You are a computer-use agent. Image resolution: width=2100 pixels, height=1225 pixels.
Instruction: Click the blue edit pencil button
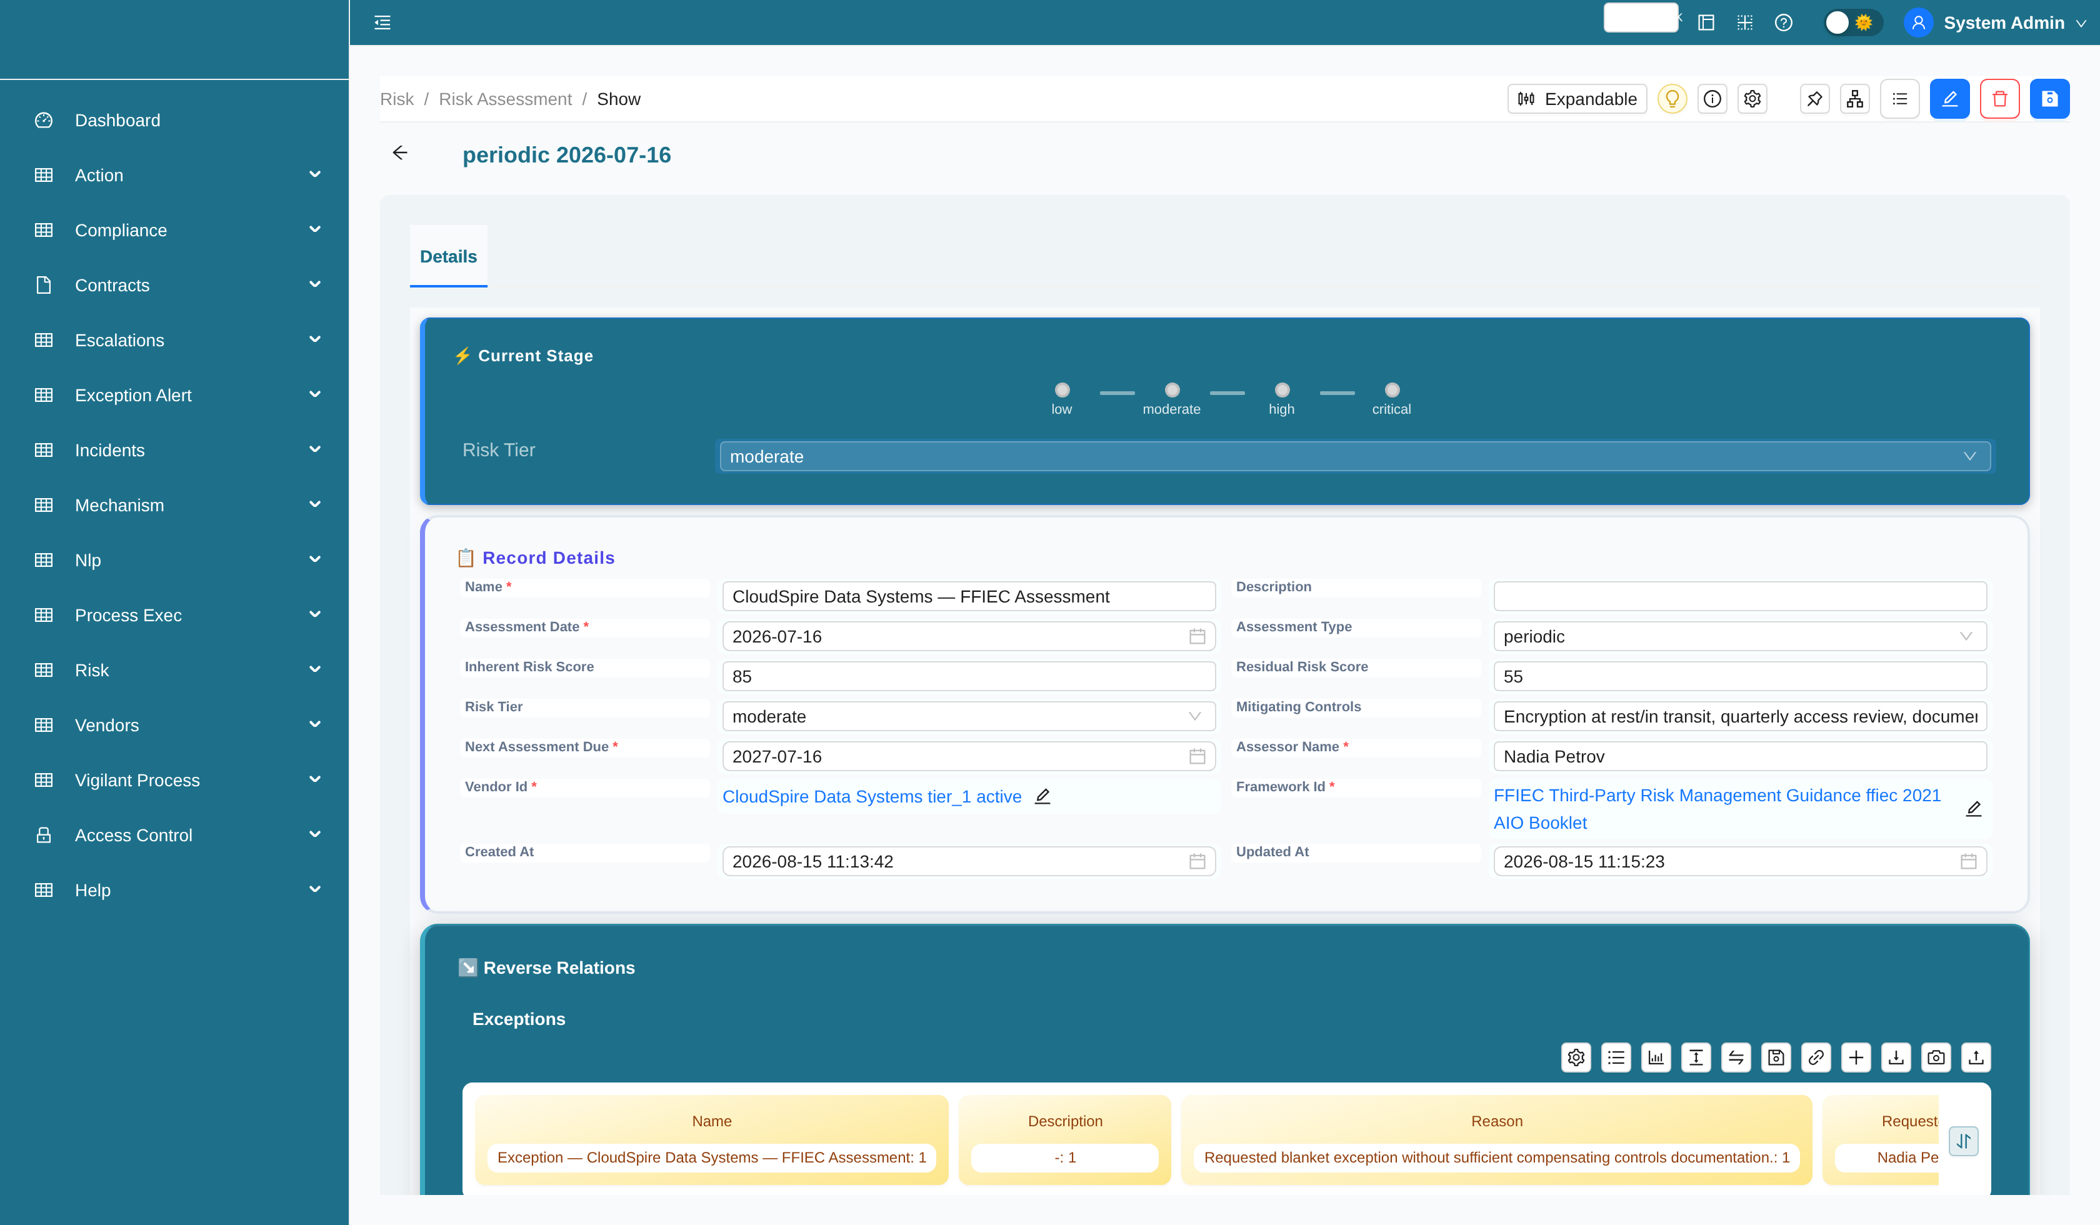pyautogui.click(x=1950, y=99)
